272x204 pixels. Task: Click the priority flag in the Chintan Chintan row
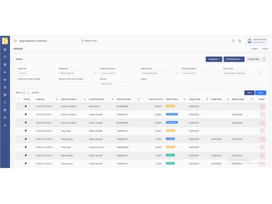pyautogui.click(x=26, y=147)
